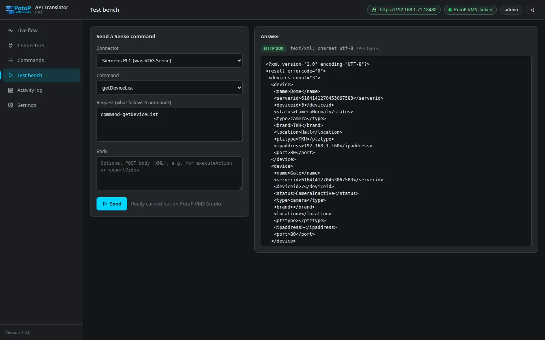Click the "995 bytes" size text

click(x=368, y=48)
